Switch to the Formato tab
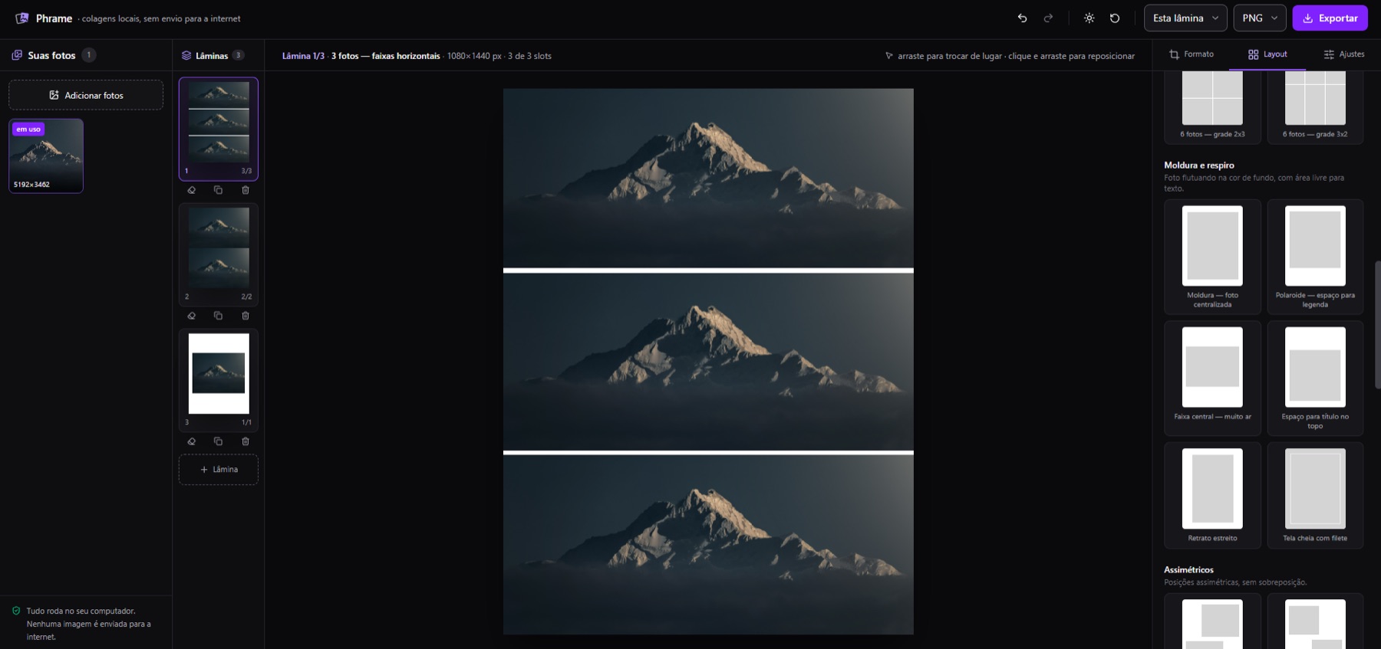This screenshot has height=649, width=1381. (1191, 54)
